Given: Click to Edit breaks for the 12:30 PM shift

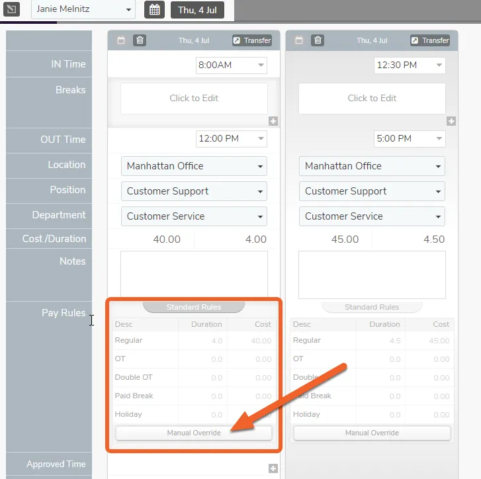Looking at the screenshot, I should click(372, 98).
